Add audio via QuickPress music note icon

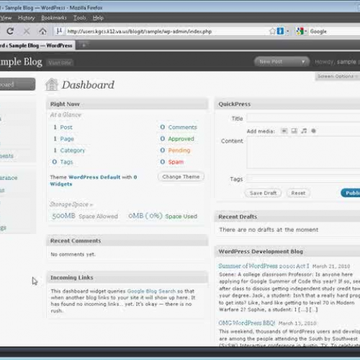pyautogui.click(x=304, y=131)
